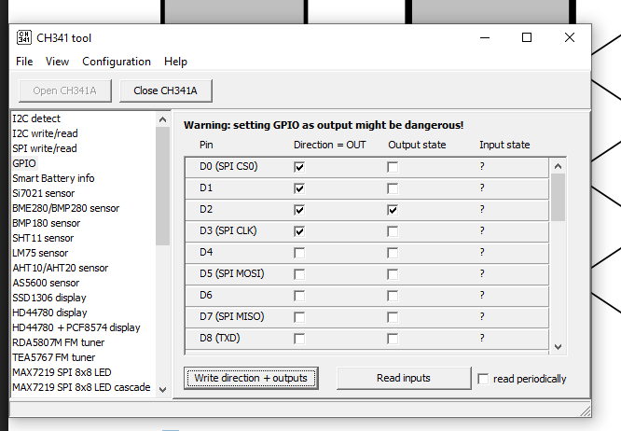Enable the read periodically checkbox
The width and height of the screenshot is (621, 431).
coord(483,379)
